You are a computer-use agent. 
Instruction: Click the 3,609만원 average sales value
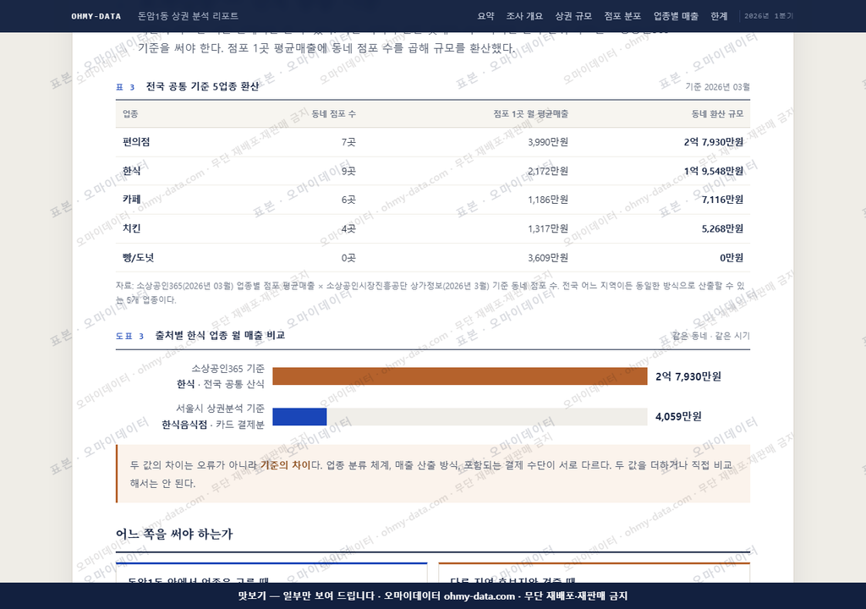[548, 258]
